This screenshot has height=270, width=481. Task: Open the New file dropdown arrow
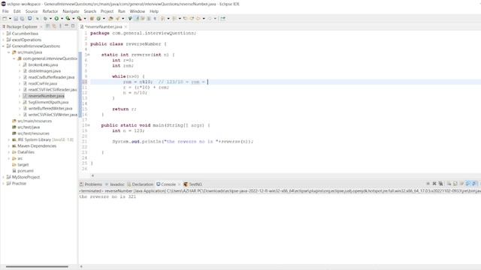pyautogui.click(x=10, y=18)
